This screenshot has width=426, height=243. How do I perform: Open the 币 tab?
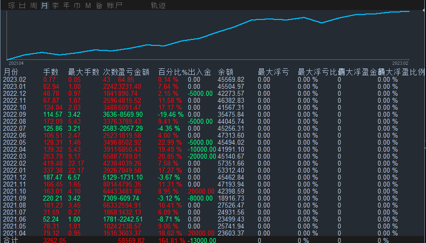point(77,5)
